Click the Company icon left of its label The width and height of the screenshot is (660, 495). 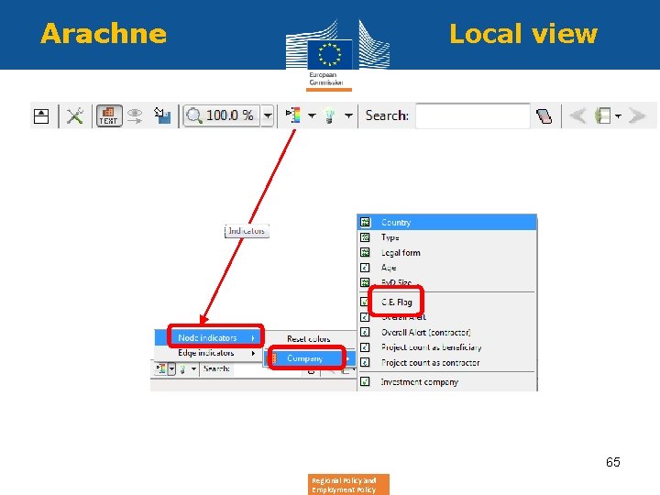point(274,358)
